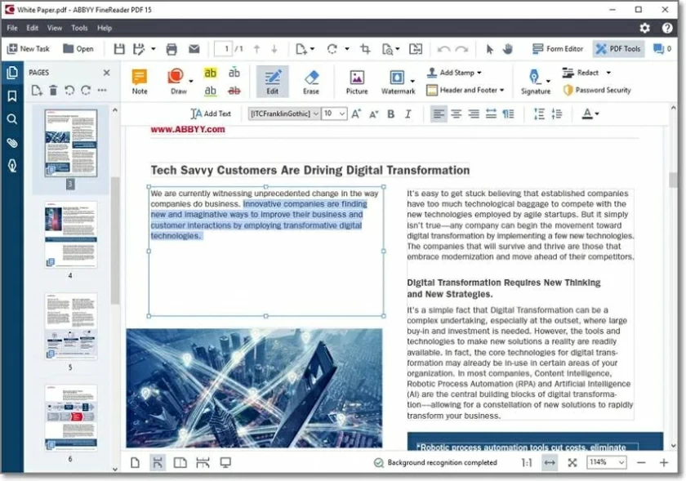Open the Tools menu
Viewport: 686px width, 481px height.
pyautogui.click(x=78, y=27)
